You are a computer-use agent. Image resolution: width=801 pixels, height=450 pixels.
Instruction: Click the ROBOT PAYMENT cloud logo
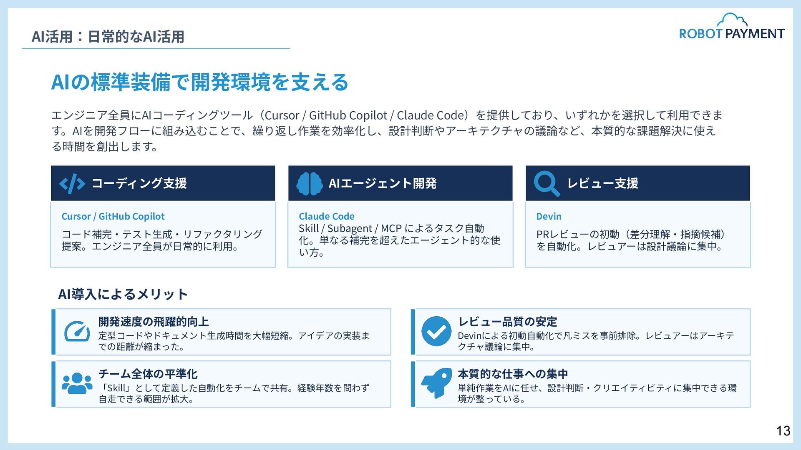732,27
